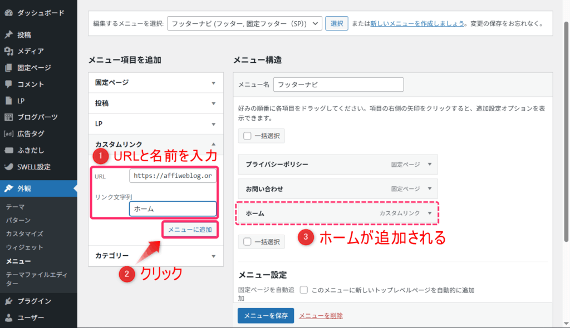This screenshot has height=328, width=570.
Task: Open the ウィジェット submenu item
Action: pyautogui.click(x=24, y=247)
